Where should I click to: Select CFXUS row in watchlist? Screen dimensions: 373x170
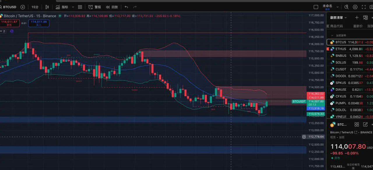point(350,96)
